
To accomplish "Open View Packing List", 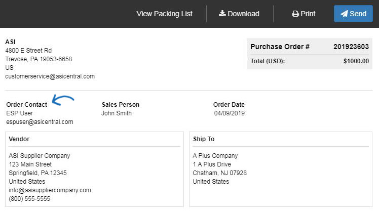I will pos(164,14).
